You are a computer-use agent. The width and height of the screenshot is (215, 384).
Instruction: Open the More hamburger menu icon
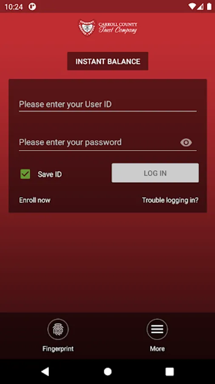[x=157, y=329]
